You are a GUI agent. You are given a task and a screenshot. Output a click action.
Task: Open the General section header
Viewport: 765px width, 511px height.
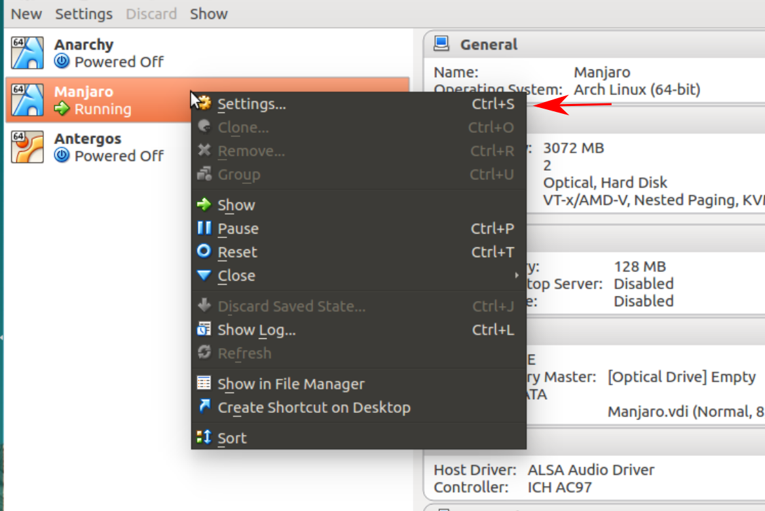click(x=489, y=44)
